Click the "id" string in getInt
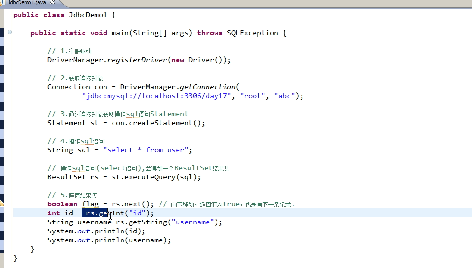Viewport: 472px width, 268px height. tap(137, 213)
